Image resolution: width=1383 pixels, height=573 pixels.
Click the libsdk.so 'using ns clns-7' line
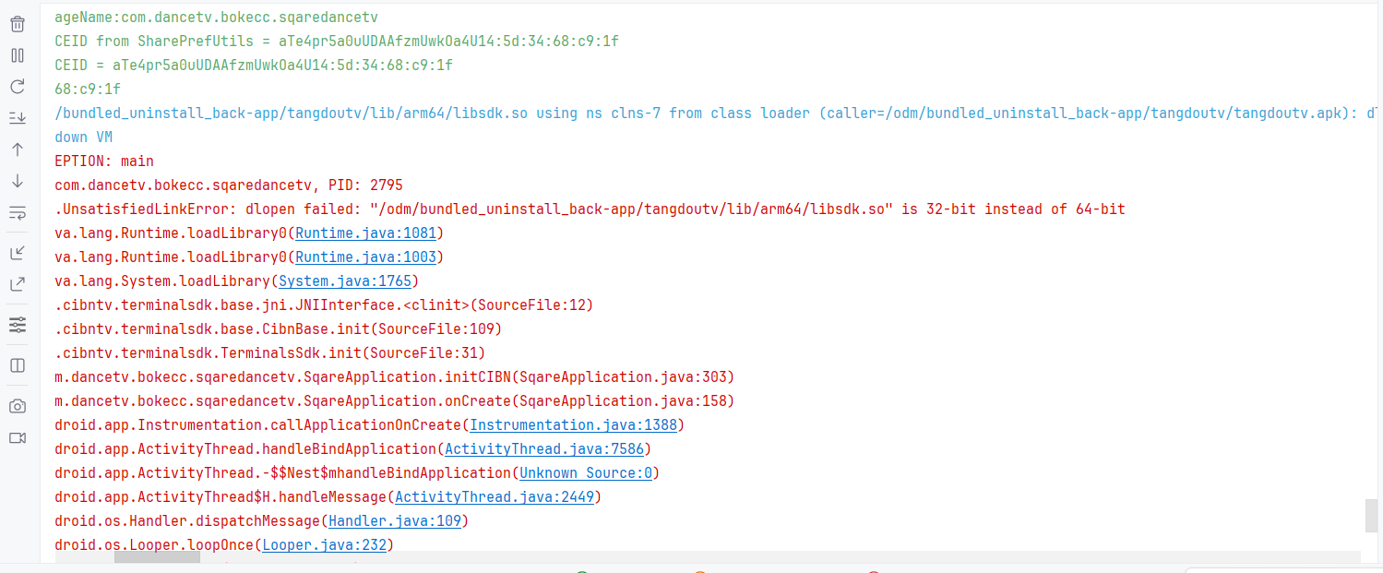tap(716, 113)
